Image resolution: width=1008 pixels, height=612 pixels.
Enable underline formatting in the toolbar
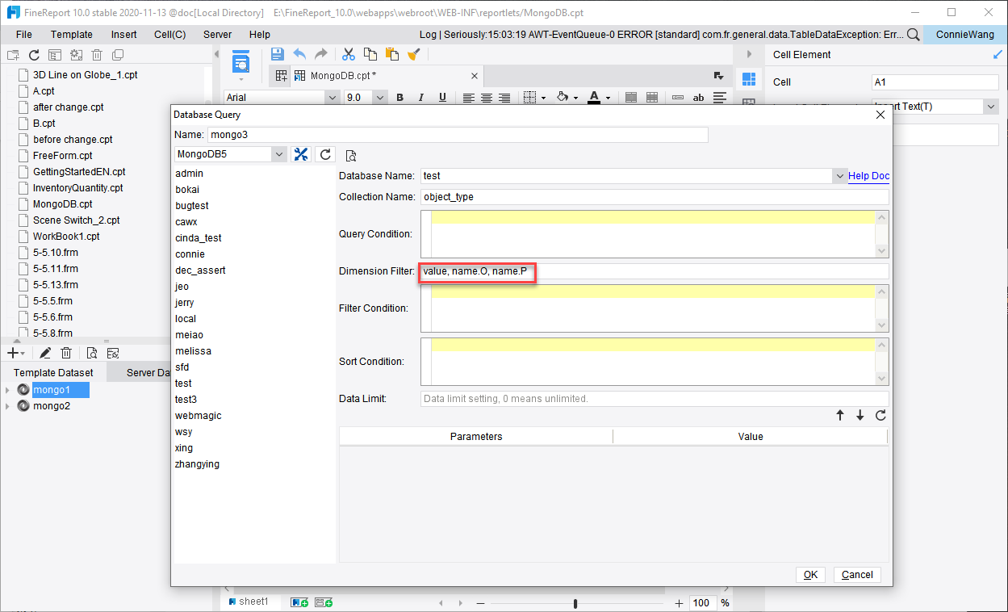pyautogui.click(x=442, y=97)
